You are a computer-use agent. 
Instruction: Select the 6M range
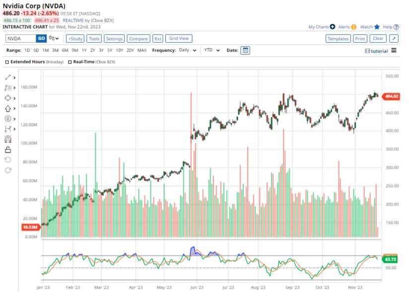coord(65,50)
